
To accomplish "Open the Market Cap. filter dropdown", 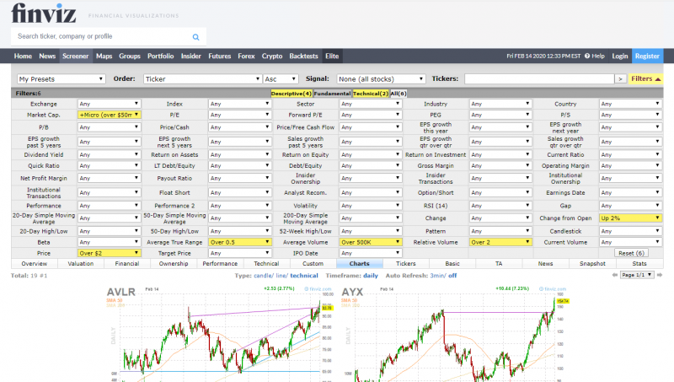I will 110,115.
